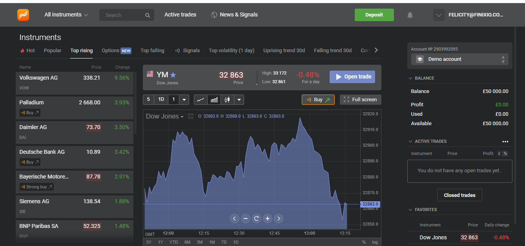Select Dow Jones in Favorites
The width and height of the screenshot is (525, 246).
click(460, 237)
